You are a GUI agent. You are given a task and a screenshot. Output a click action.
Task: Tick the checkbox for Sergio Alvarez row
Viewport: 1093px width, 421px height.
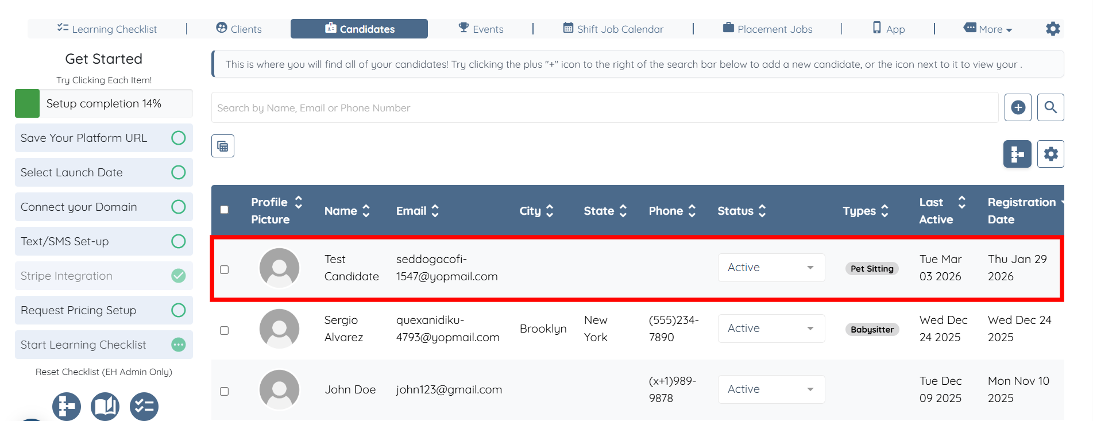[x=225, y=330]
